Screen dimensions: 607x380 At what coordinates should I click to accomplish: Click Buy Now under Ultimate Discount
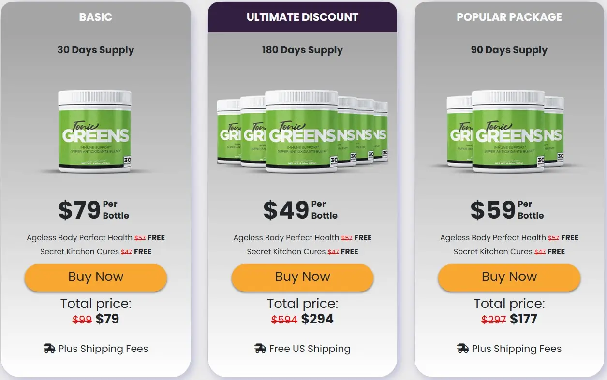302,277
